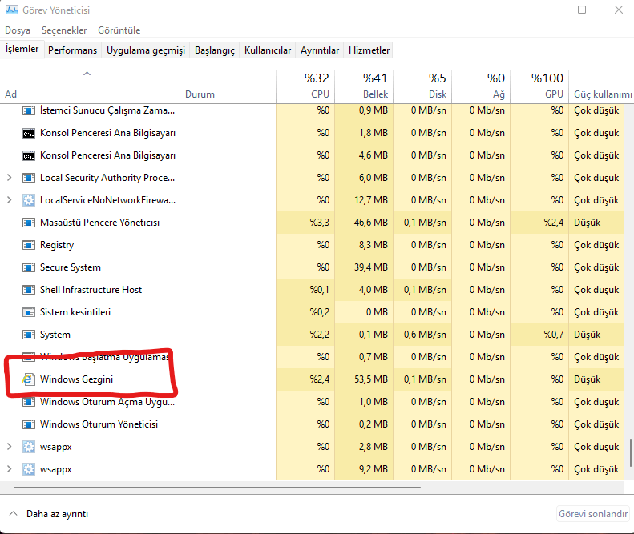Click the 4,6 MB Konsol Penceresi console icon

pos(29,155)
